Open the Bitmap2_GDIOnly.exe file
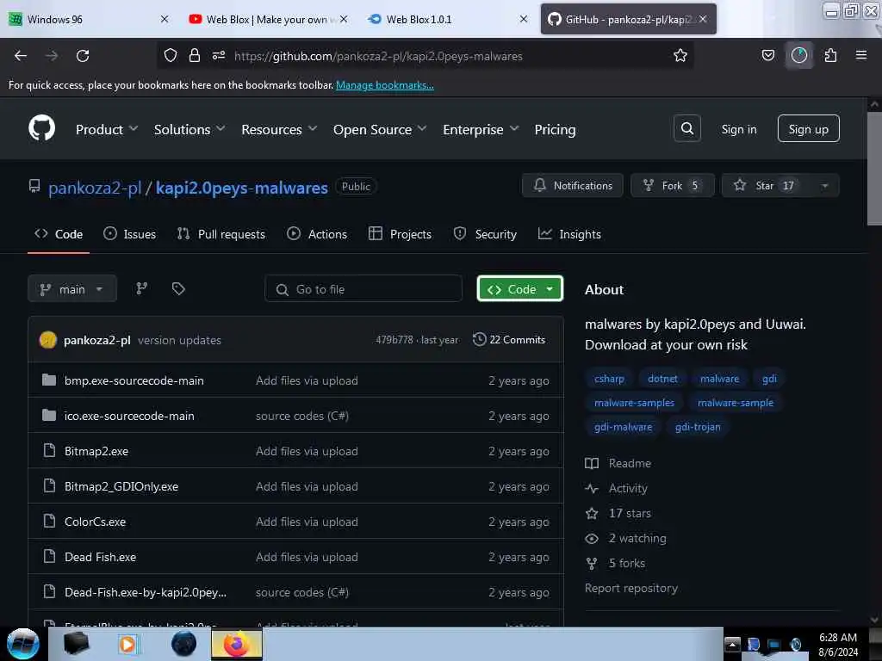The image size is (882, 661). pyautogui.click(x=121, y=487)
